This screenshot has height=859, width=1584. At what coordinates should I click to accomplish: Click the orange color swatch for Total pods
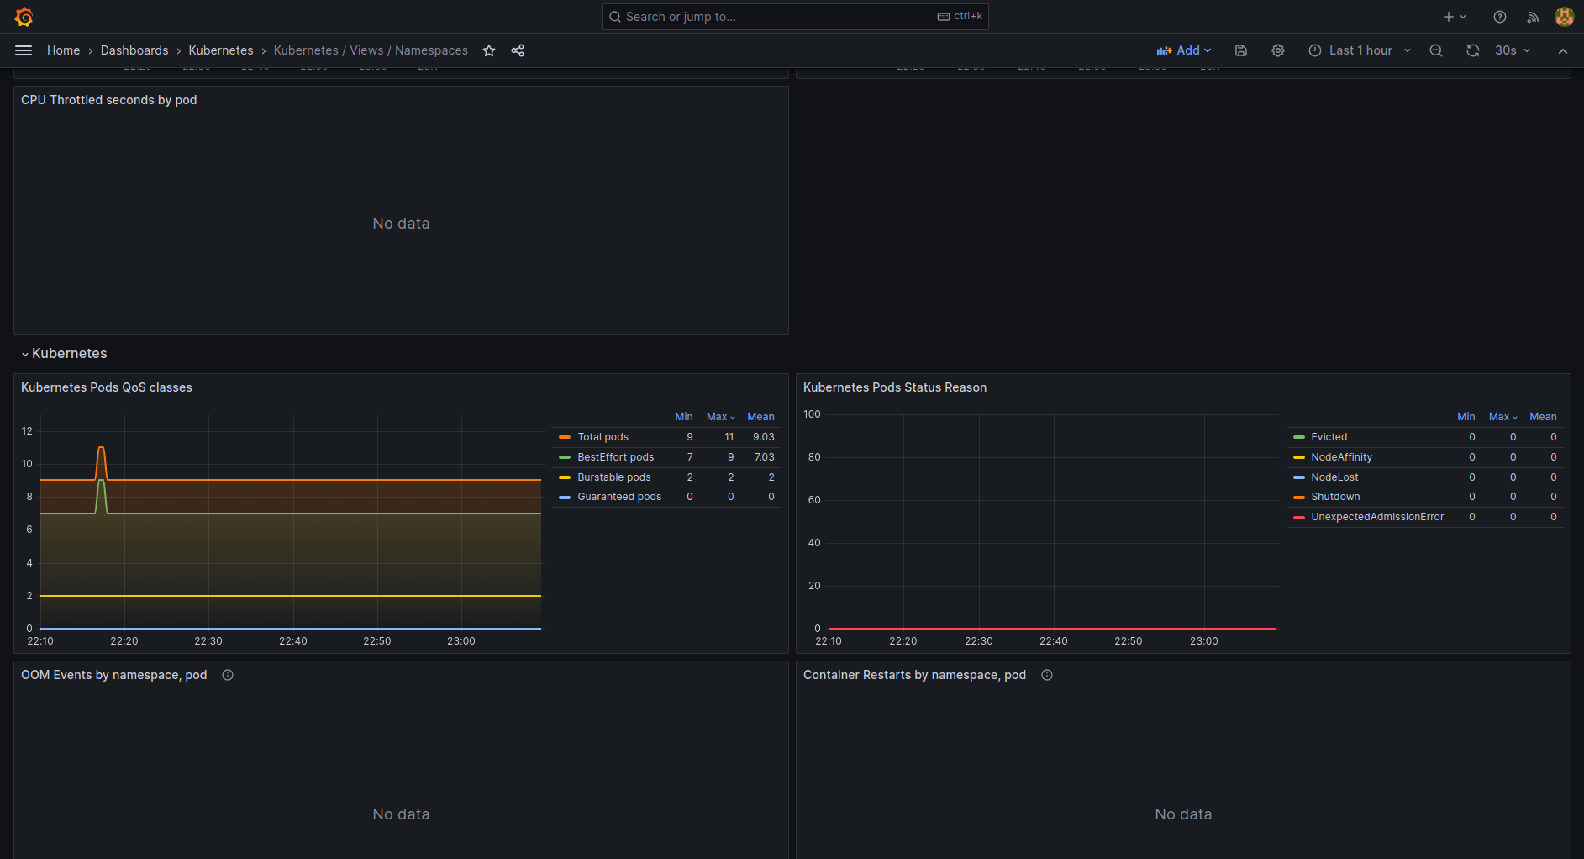564,436
